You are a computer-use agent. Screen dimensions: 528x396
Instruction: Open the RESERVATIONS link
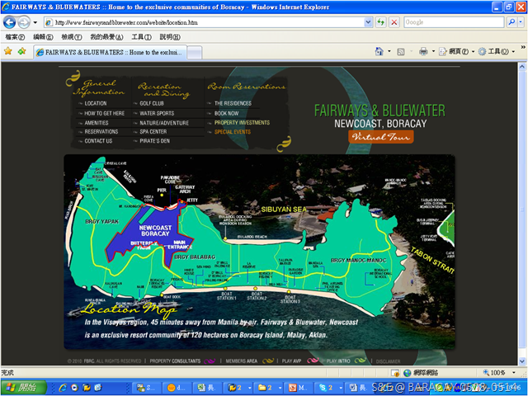(101, 132)
